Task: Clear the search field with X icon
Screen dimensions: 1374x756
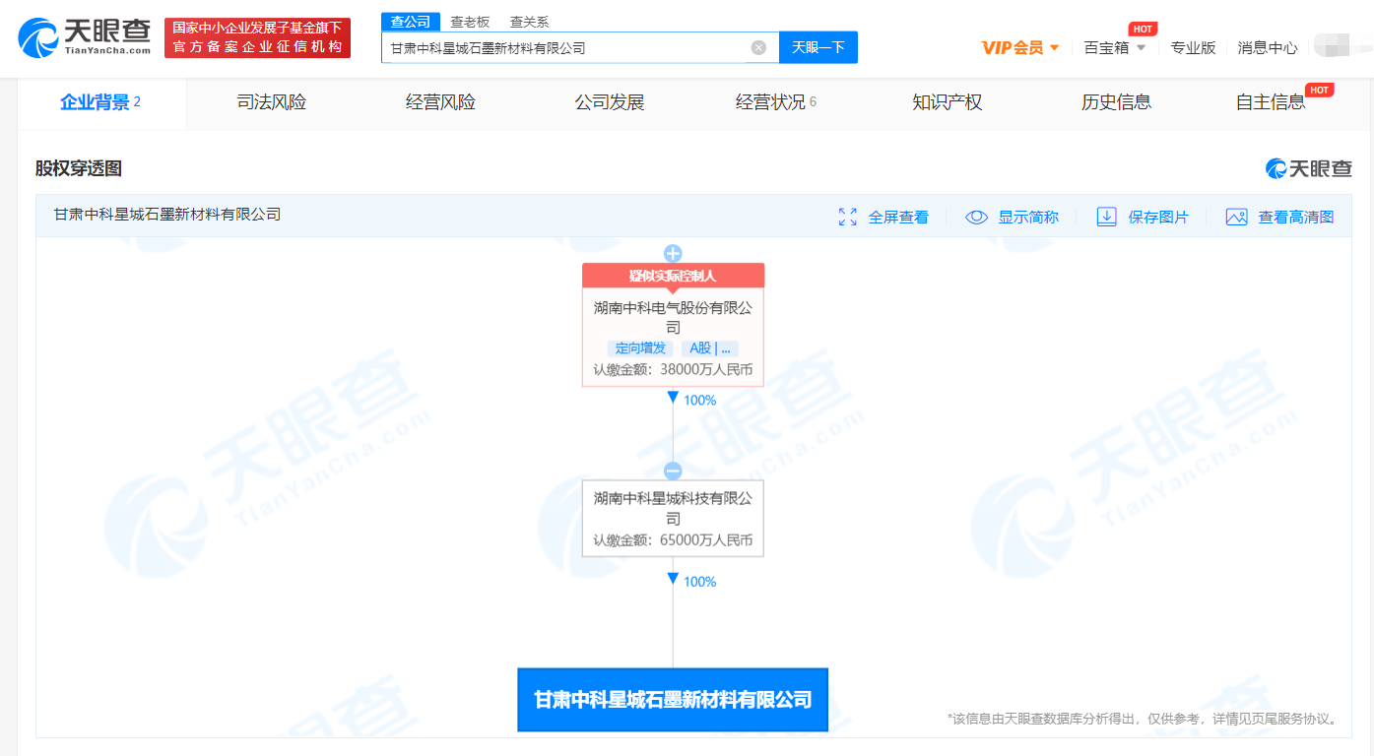Action: tap(758, 47)
